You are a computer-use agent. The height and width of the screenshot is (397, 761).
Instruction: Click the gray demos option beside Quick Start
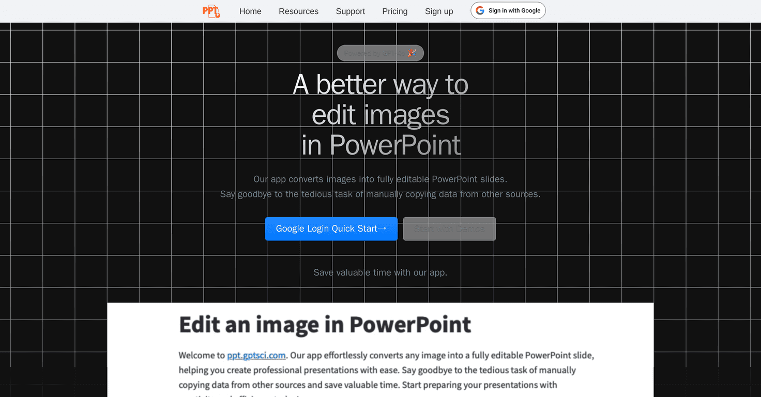click(x=449, y=228)
